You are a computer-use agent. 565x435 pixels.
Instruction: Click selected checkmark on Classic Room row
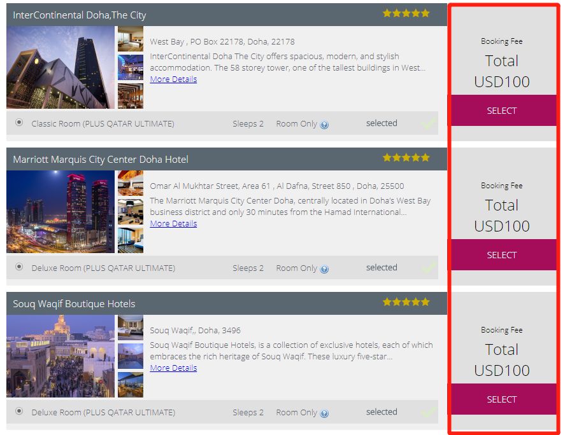tap(428, 124)
